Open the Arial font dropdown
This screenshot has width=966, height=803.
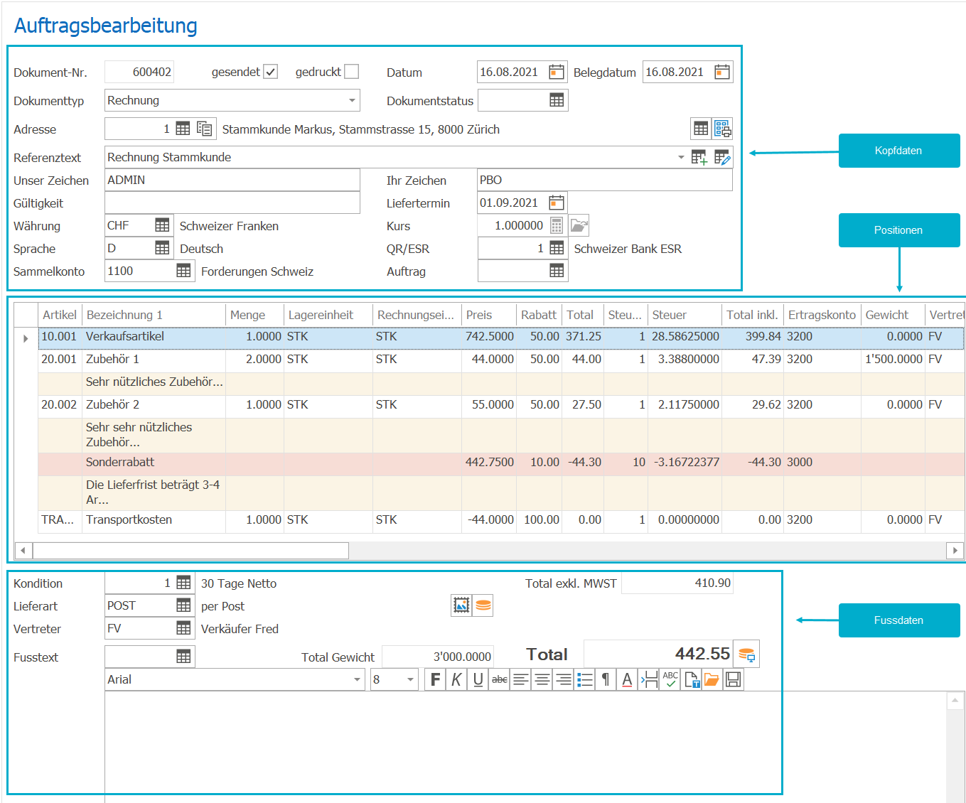[357, 679]
